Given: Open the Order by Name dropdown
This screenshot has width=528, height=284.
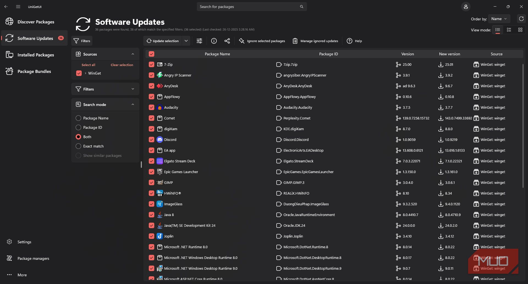Looking at the screenshot, I should click(499, 19).
